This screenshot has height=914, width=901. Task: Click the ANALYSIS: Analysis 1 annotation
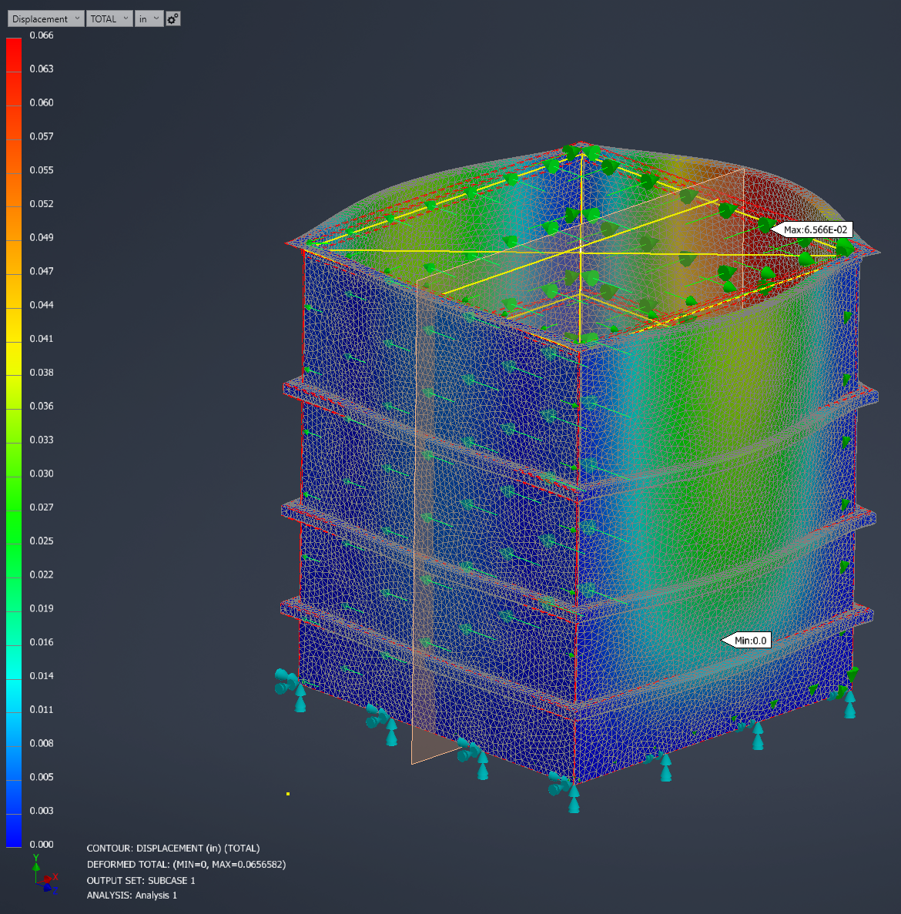131,895
